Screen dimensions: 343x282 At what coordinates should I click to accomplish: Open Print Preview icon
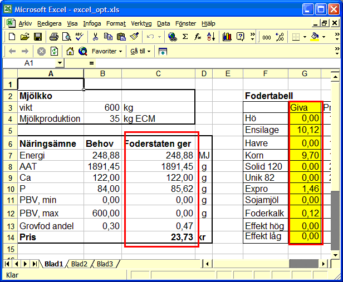tap(66, 37)
